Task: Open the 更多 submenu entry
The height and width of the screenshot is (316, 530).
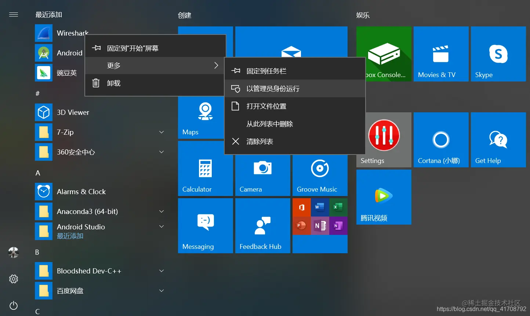Action: pos(155,66)
